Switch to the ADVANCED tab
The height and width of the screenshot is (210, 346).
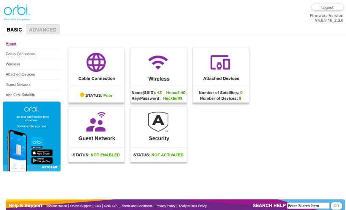click(43, 30)
